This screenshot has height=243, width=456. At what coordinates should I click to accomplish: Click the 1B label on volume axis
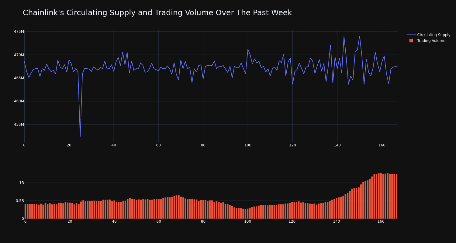[22, 183]
